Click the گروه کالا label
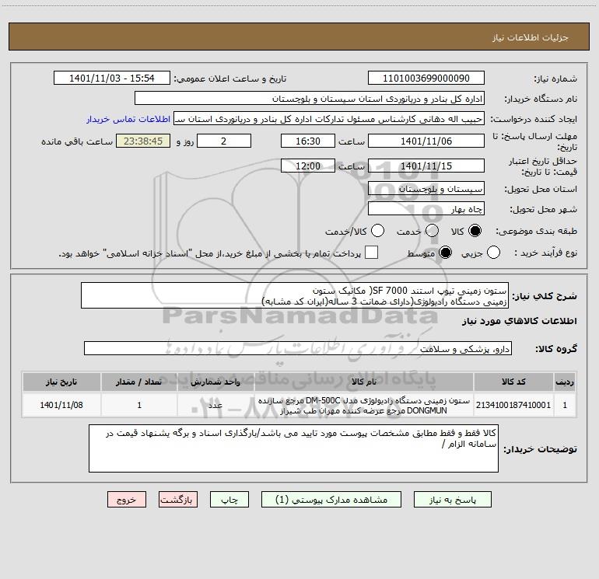Viewport: 599px width, 579px height. pos(556,349)
